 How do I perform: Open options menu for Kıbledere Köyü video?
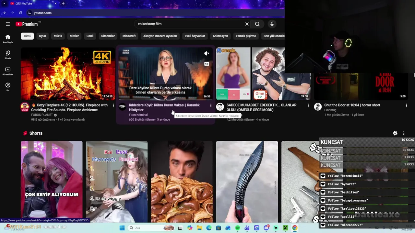tap(211, 105)
